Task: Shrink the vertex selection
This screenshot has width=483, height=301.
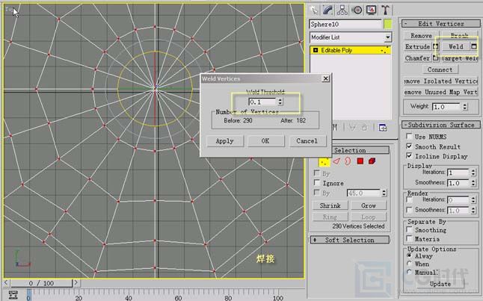Action: 330,205
